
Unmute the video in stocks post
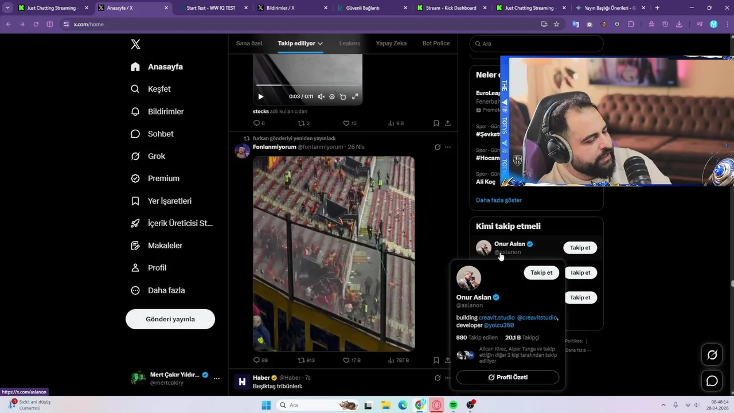click(x=321, y=96)
